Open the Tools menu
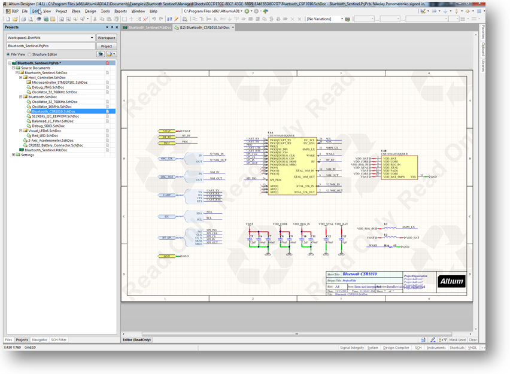Viewport: 510px width, 374px height. click(x=105, y=11)
